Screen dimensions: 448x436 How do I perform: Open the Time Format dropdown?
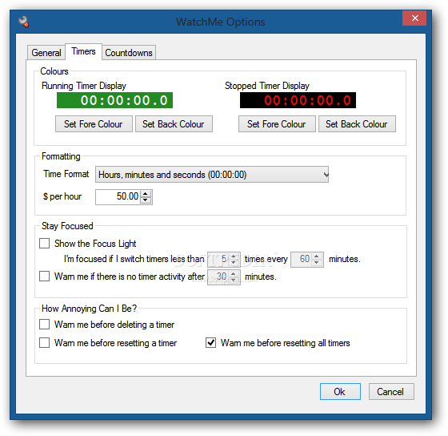212,175
